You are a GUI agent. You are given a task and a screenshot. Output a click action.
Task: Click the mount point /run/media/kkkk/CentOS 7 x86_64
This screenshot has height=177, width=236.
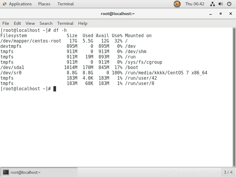[166, 73]
